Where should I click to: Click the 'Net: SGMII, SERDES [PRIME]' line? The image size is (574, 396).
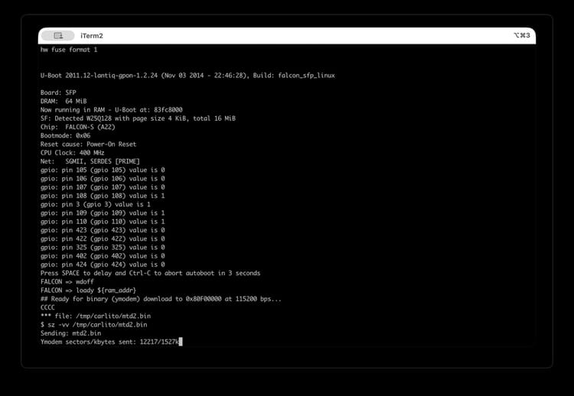pos(90,161)
